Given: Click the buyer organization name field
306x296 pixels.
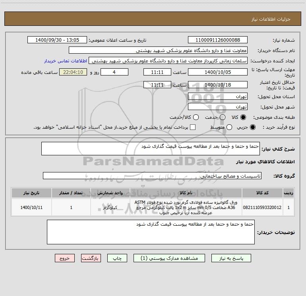Looking at the screenshot, I should pos(158,50).
